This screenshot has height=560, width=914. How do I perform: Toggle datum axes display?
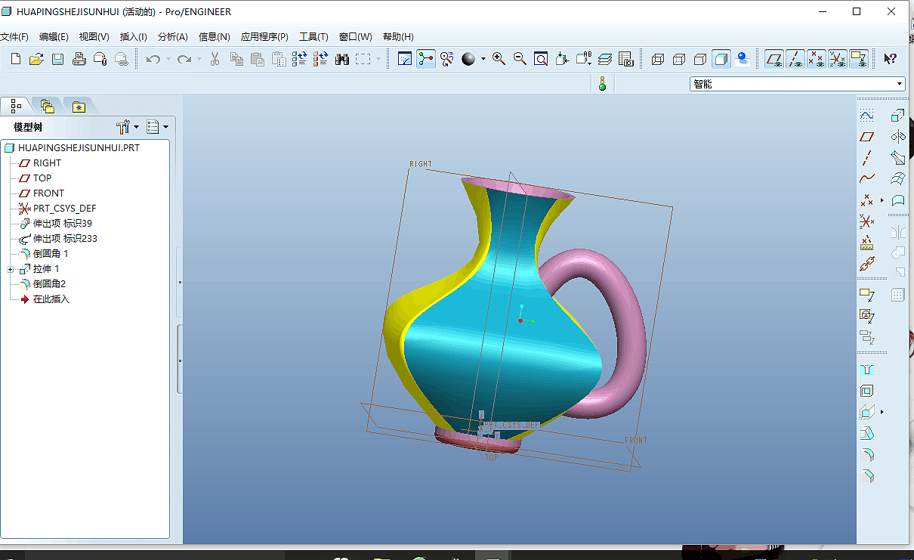click(x=795, y=59)
